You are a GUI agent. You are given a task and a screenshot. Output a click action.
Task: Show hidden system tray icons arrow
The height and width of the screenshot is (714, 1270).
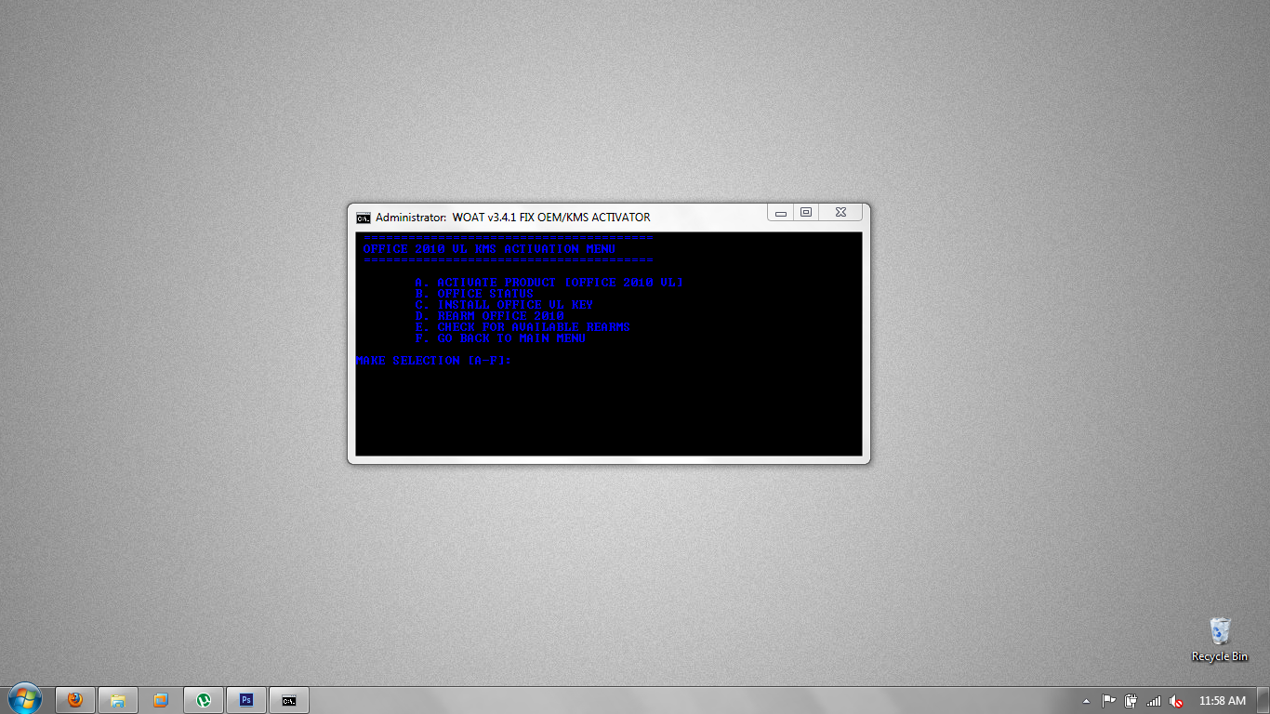pyautogui.click(x=1086, y=701)
